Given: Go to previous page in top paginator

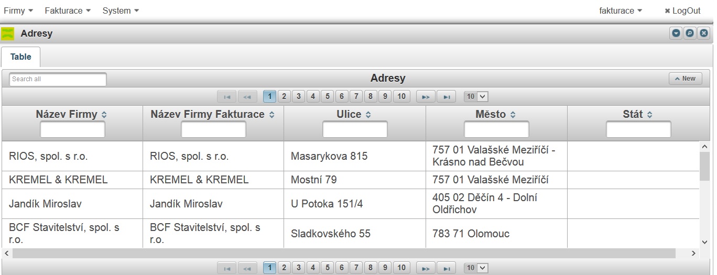Looking at the screenshot, I should point(247,96).
